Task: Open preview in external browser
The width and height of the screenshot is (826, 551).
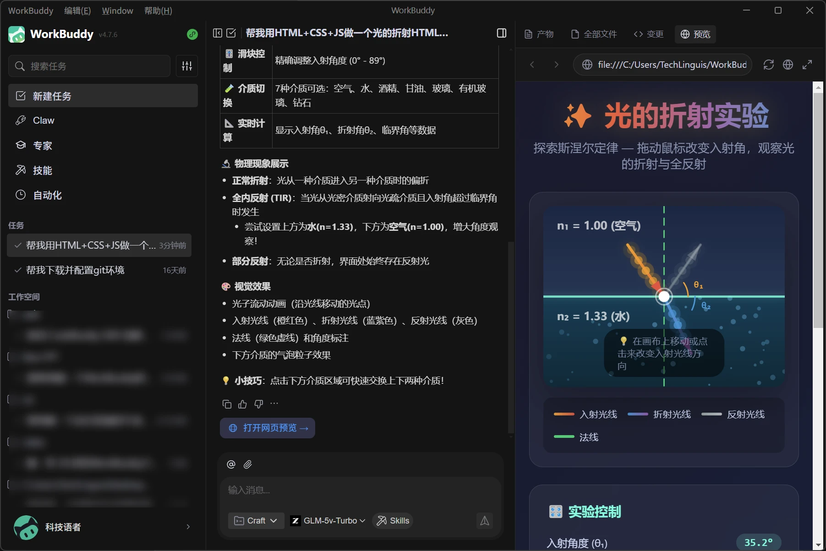Action: point(788,65)
